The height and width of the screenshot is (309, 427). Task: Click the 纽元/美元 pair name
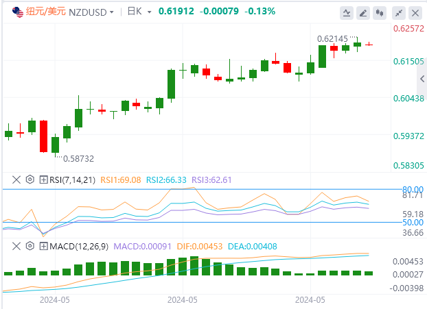(46, 12)
